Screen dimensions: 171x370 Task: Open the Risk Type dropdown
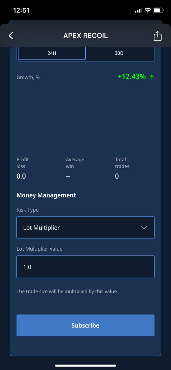coord(85,227)
